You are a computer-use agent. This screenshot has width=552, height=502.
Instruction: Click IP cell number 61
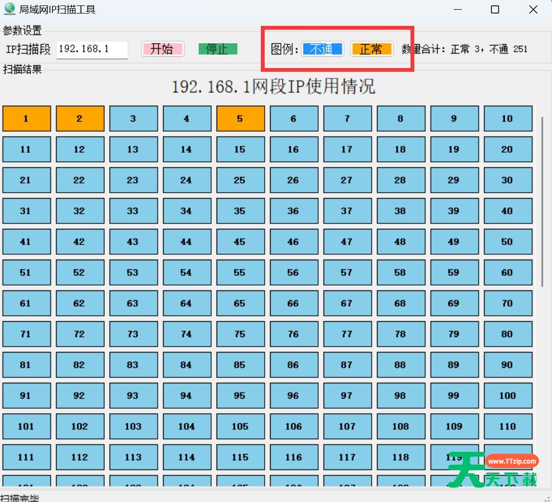[26, 303]
